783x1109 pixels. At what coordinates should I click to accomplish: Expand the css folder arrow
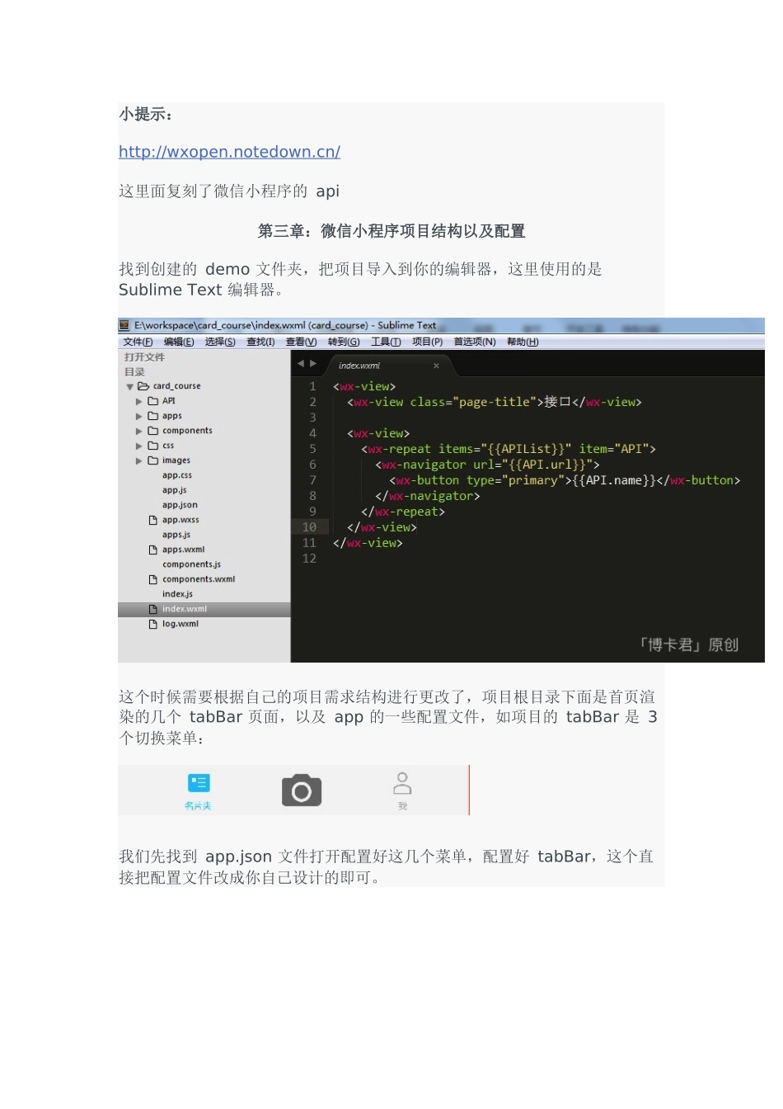139,446
